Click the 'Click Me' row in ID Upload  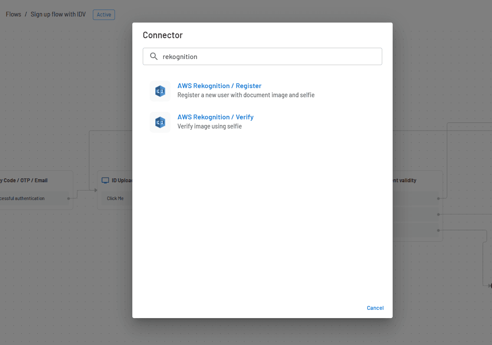[x=115, y=198]
